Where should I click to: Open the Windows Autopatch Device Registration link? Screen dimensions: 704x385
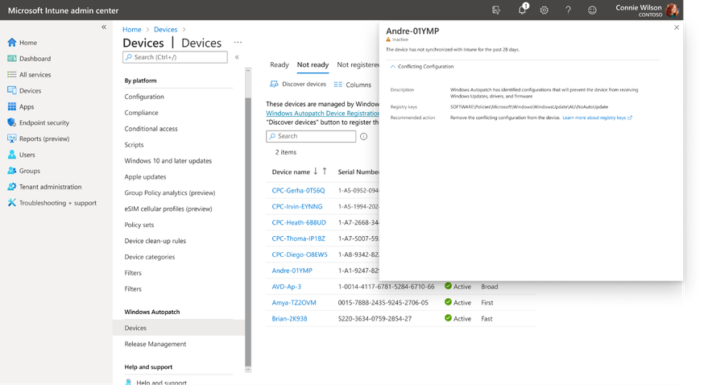pos(322,113)
